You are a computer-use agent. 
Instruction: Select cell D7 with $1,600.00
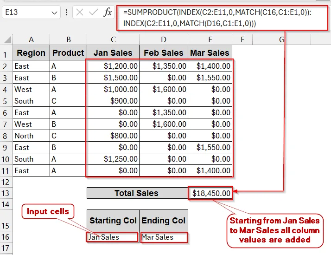tap(164, 124)
